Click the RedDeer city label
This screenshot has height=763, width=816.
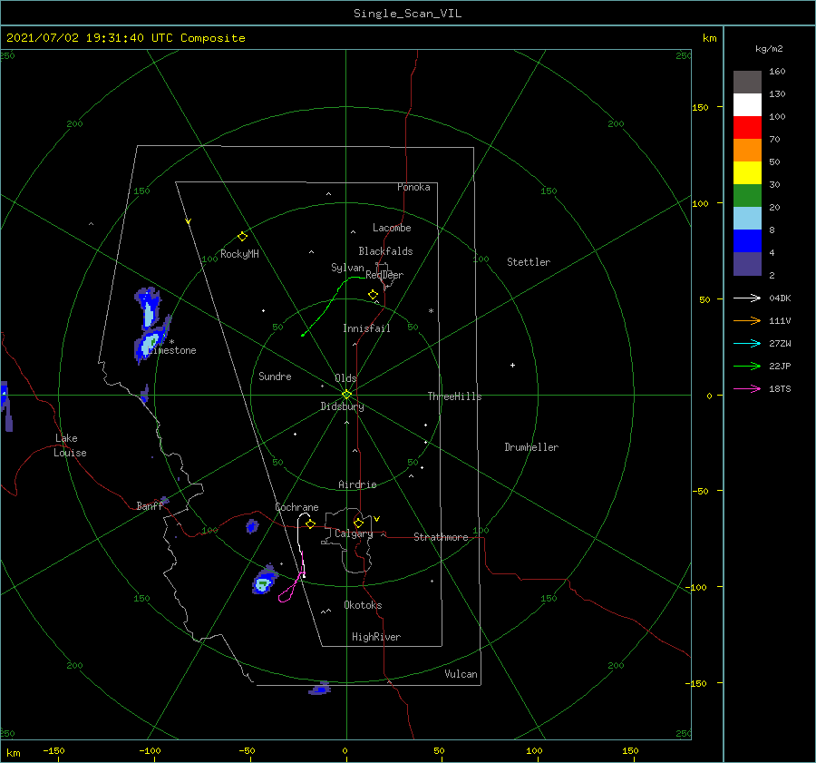pyautogui.click(x=384, y=275)
